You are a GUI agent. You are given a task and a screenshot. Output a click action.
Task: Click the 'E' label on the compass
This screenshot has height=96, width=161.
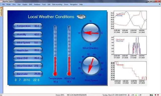[102, 33]
